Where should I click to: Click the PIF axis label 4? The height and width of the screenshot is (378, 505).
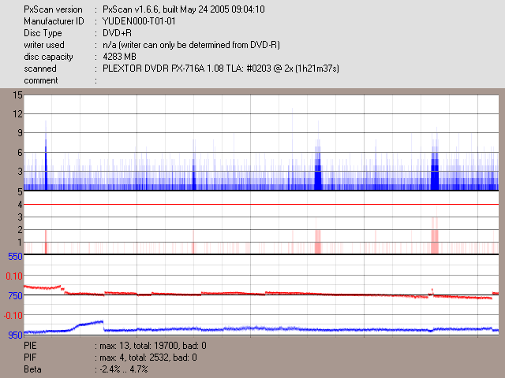click(x=21, y=205)
